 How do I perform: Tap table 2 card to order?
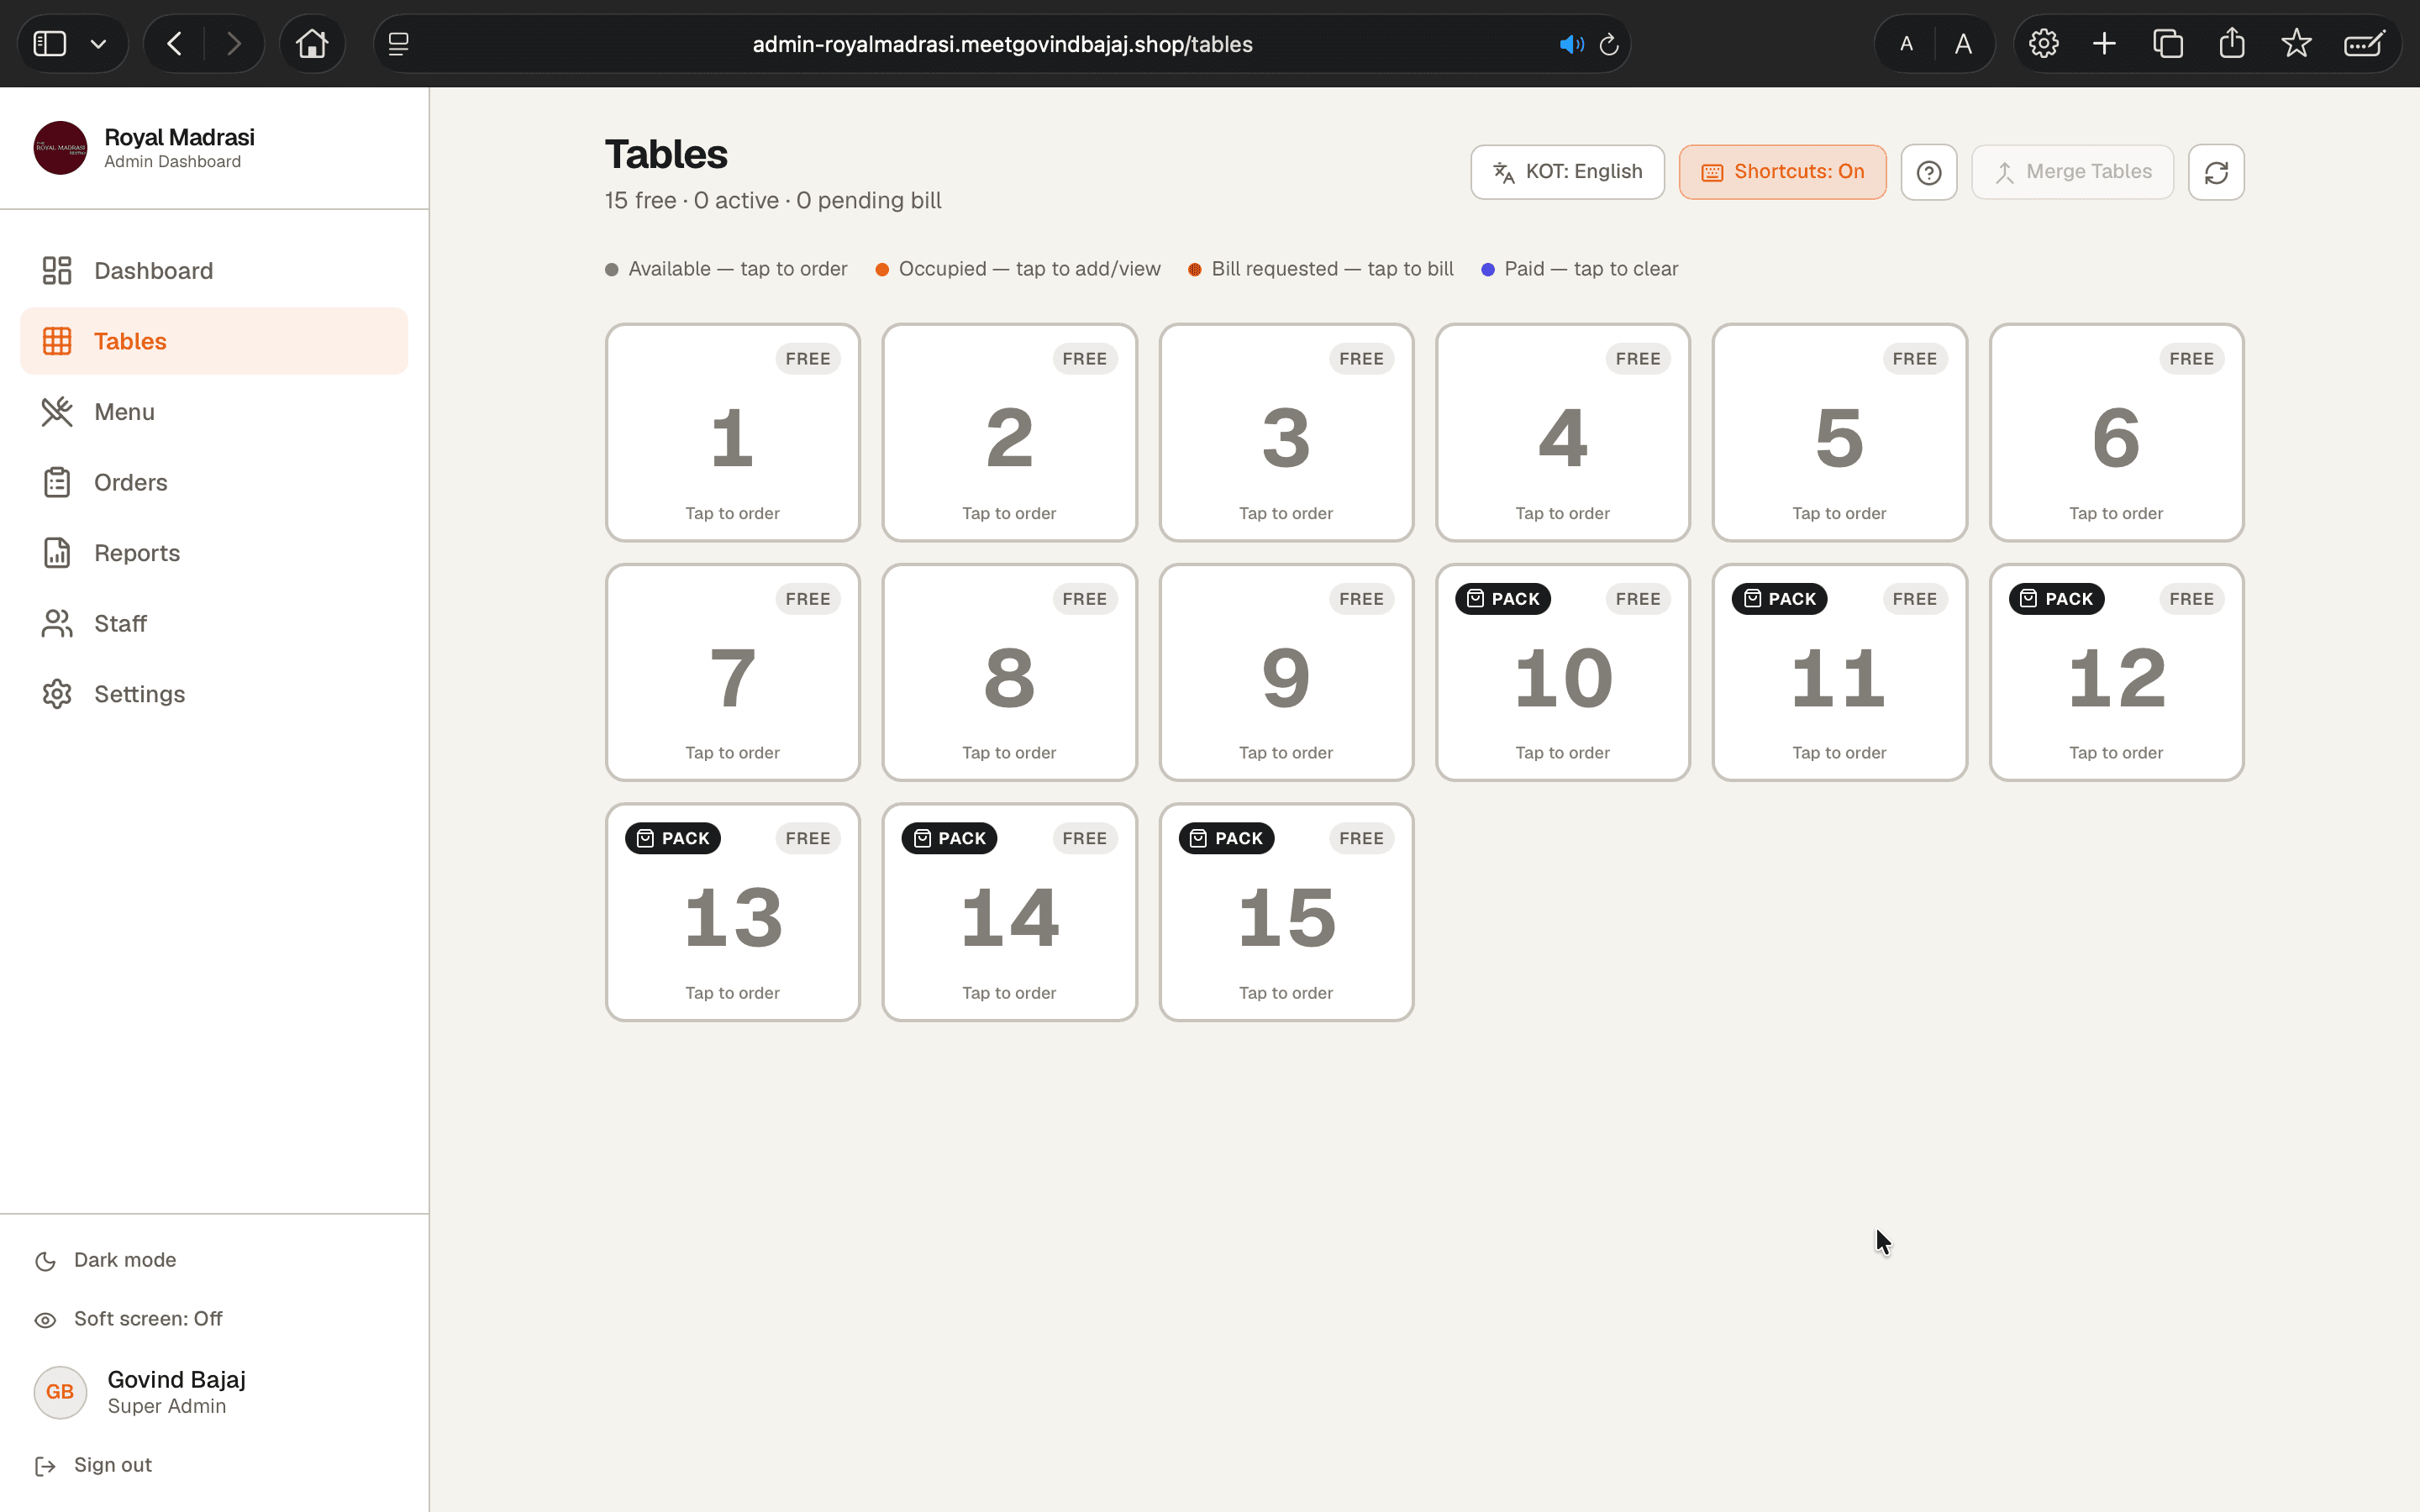1009,432
